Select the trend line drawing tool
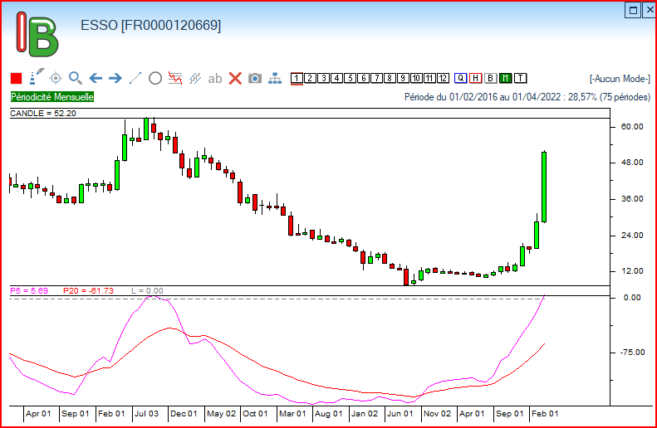The height and width of the screenshot is (428, 657). [135, 78]
